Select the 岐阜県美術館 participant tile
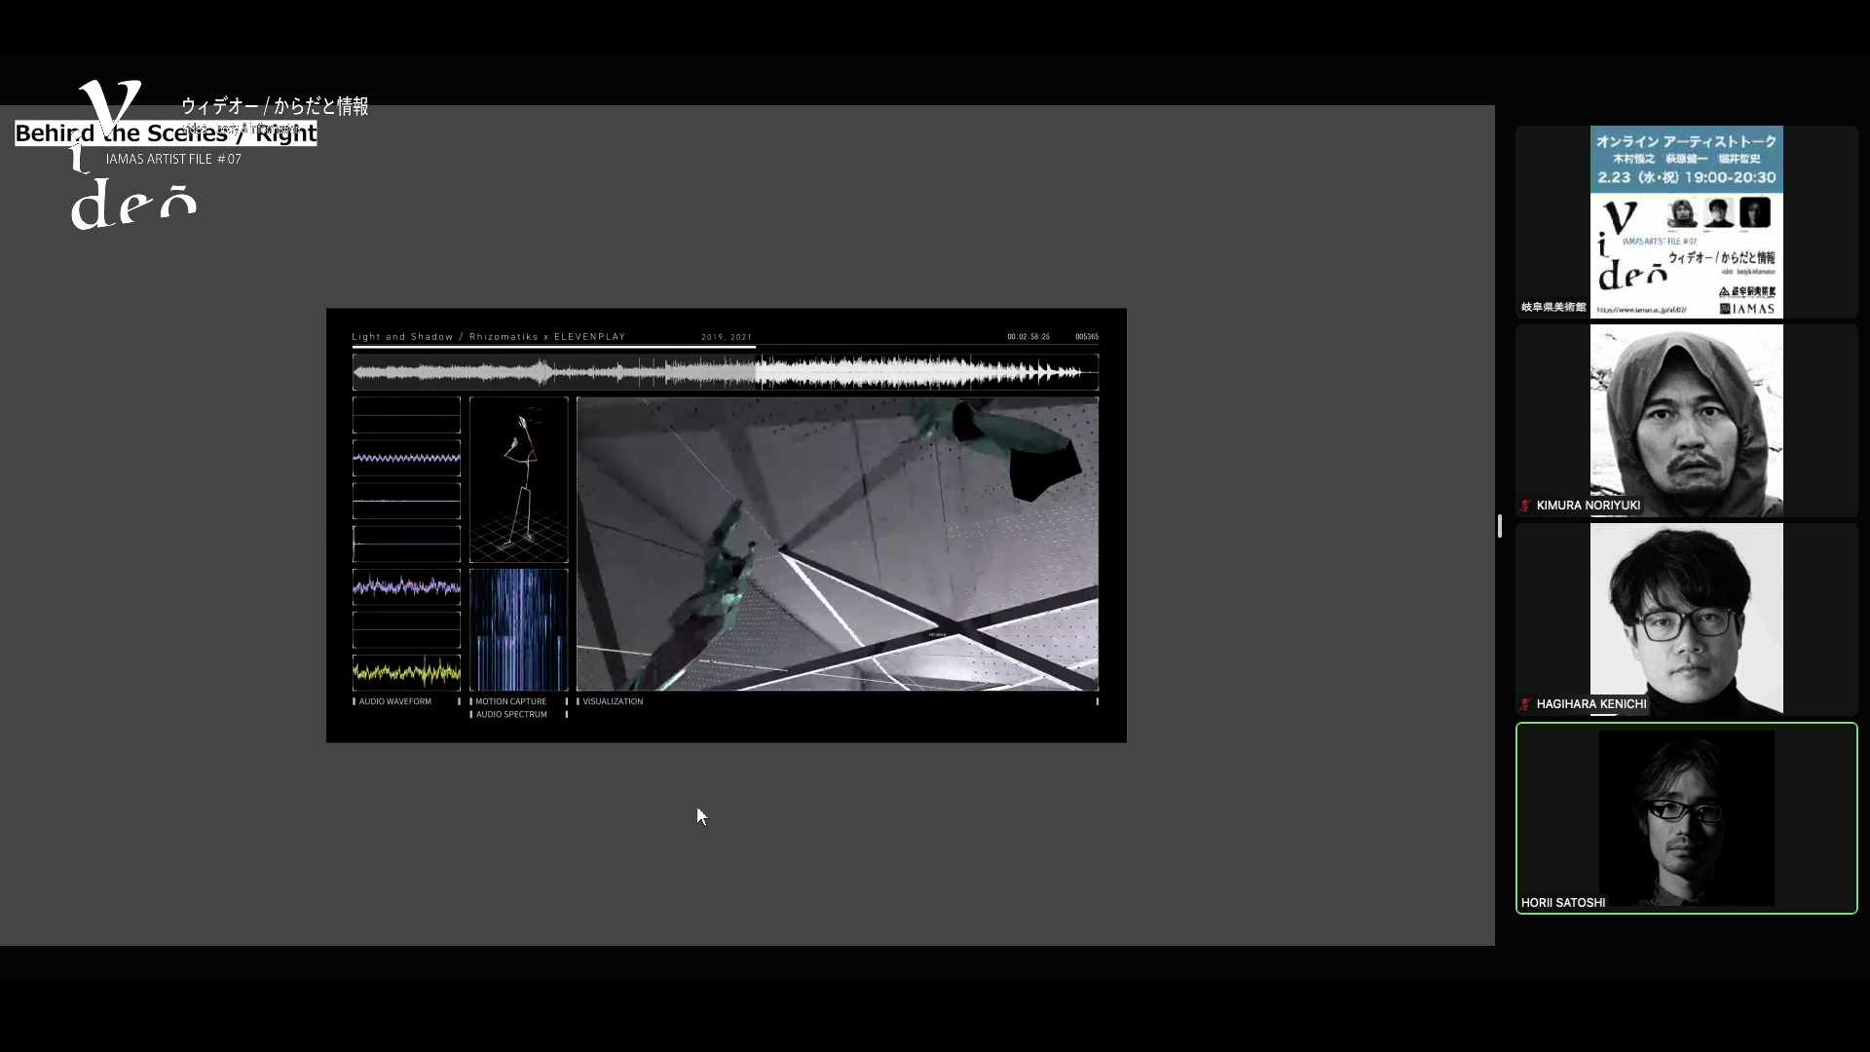 click(x=1686, y=222)
